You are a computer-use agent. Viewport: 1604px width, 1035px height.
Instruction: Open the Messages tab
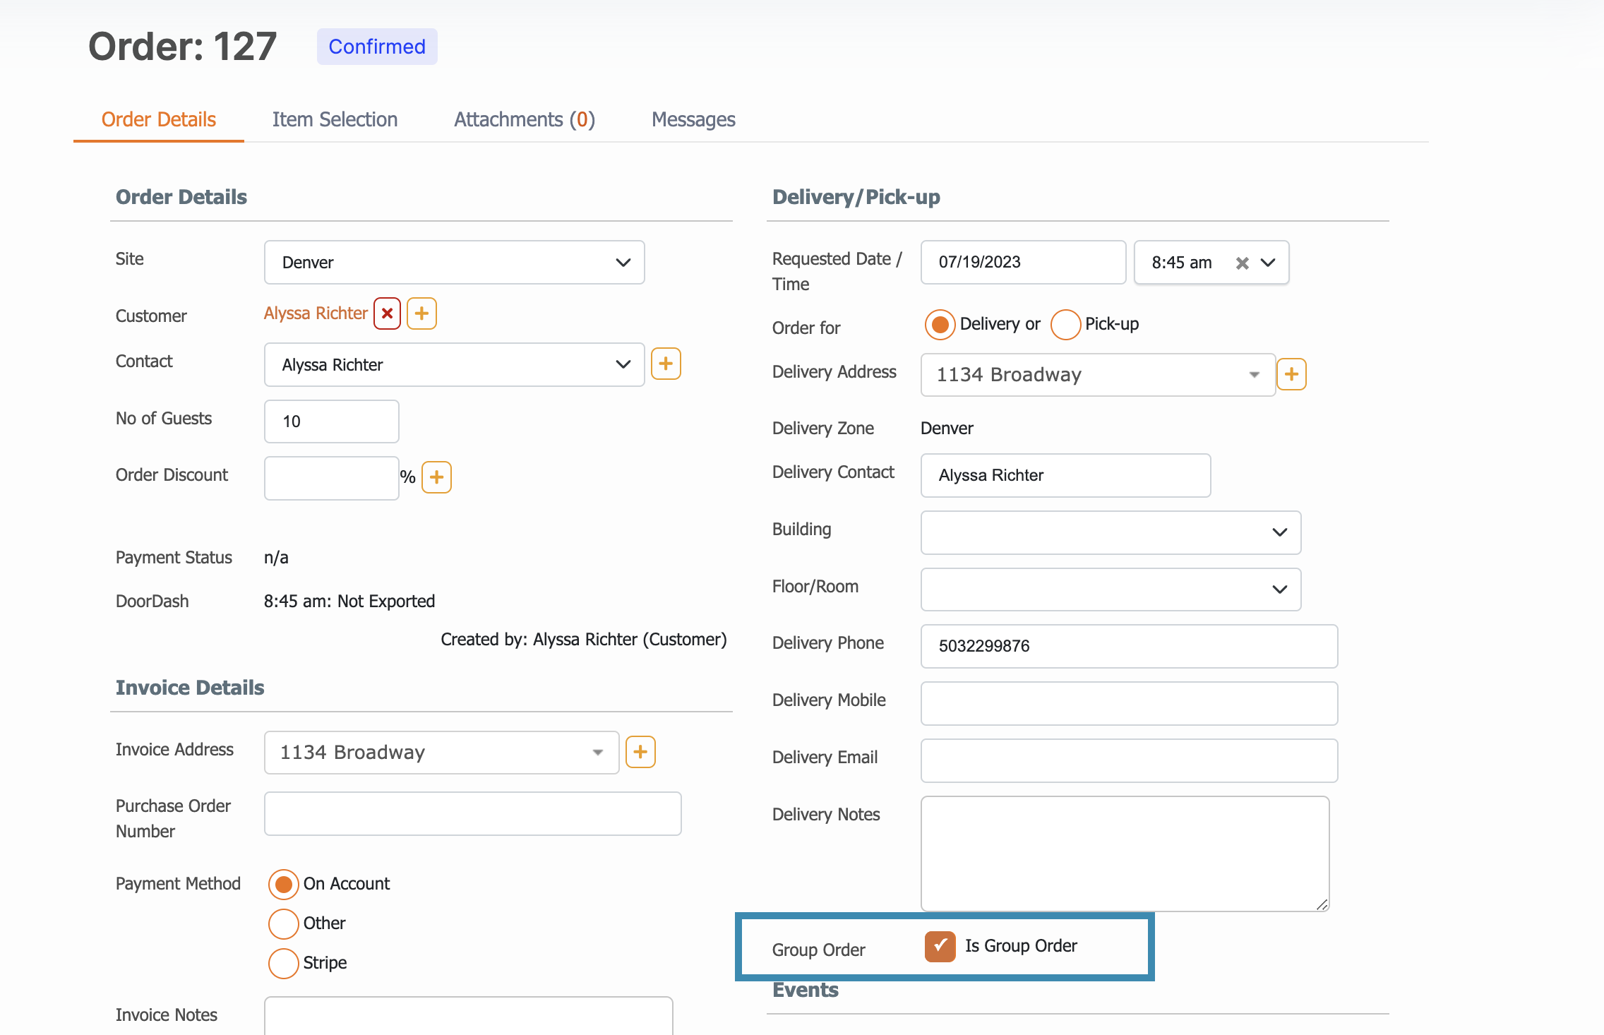point(693,120)
